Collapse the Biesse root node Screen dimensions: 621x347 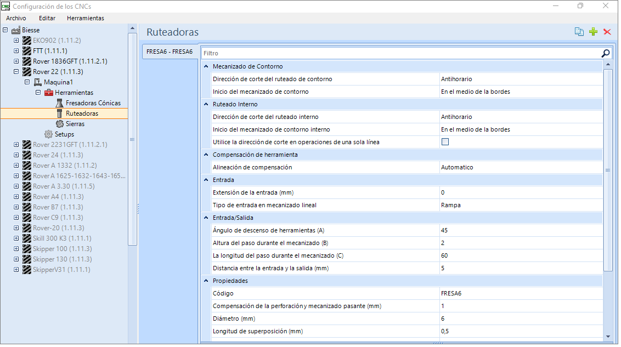click(x=5, y=30)
